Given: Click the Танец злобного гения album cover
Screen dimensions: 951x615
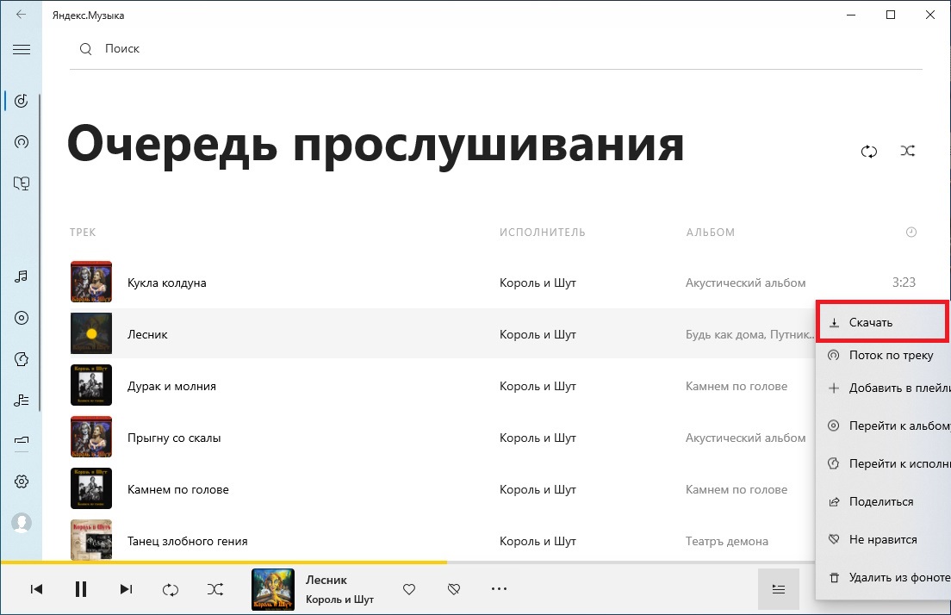Looking at the screenshot, I should click(x=91, y=540).
